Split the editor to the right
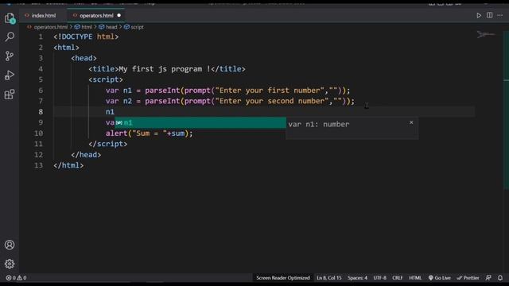This screenshot has height=286, width=509. (x=490, y=15)
